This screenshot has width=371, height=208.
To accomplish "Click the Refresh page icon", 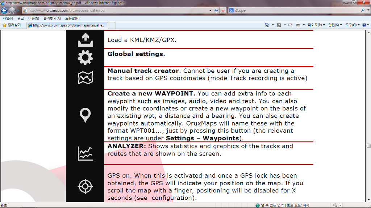I will (x=216, y=10).
